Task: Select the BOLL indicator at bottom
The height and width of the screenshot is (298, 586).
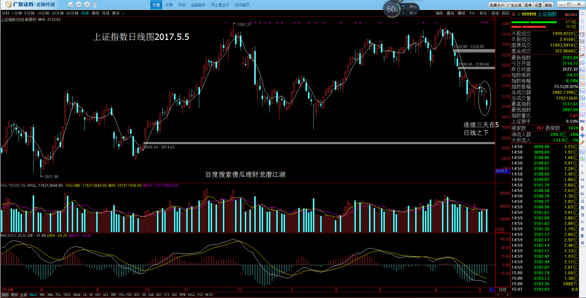Action: coord(191,295)
